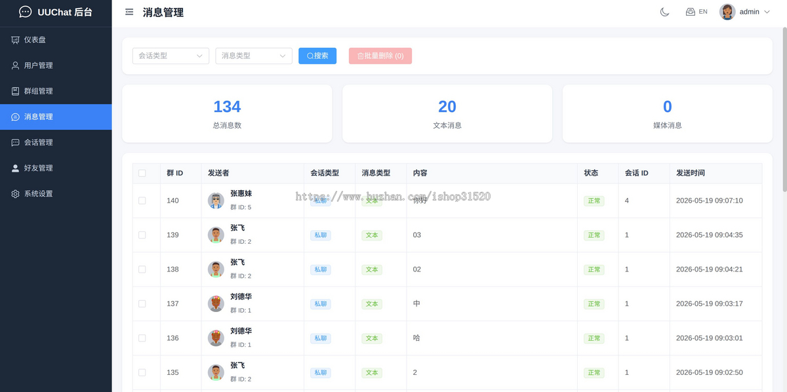Screen dimensions: 787x392
Task: Click the blue 搜索 search button
Action: (317, 56)
